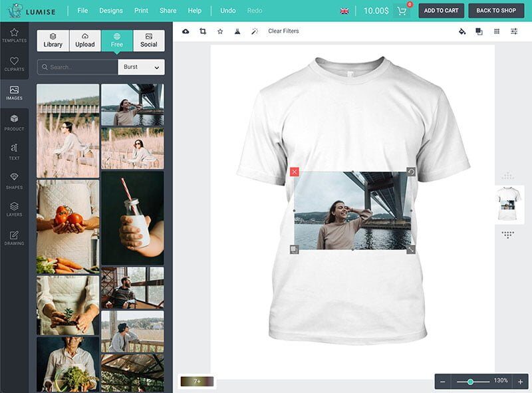The image size is (532, 393).
Task: Click the paint bucket fill icon
Action: click(x=462, y=31)
